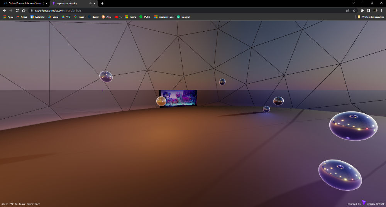386x207 pixels.
Task: Open the Anki bookmark
Action: pos(107,17)
